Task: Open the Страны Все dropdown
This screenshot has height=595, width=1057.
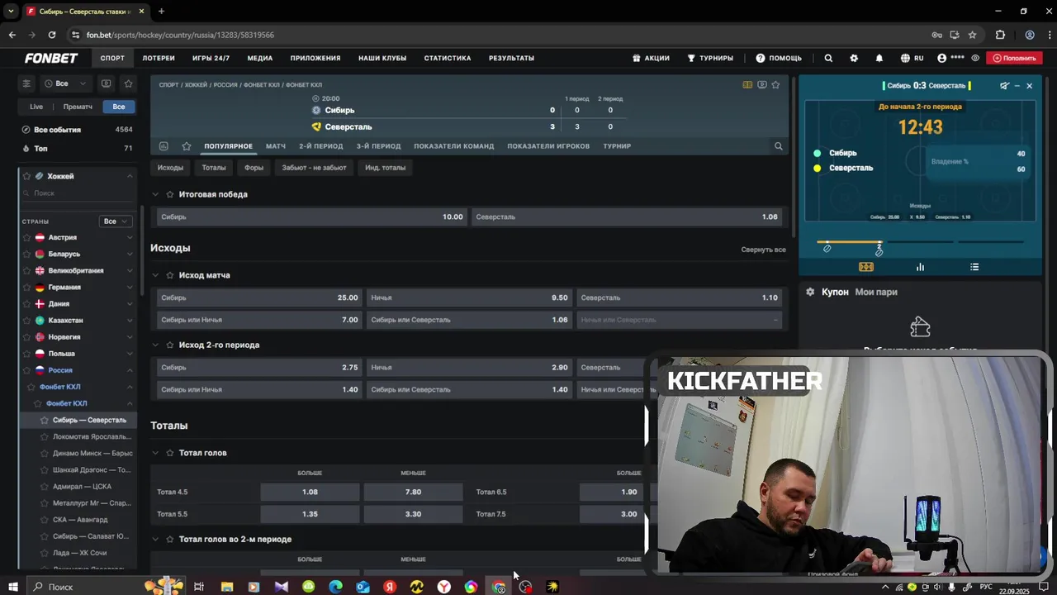Action: point(115,221)
